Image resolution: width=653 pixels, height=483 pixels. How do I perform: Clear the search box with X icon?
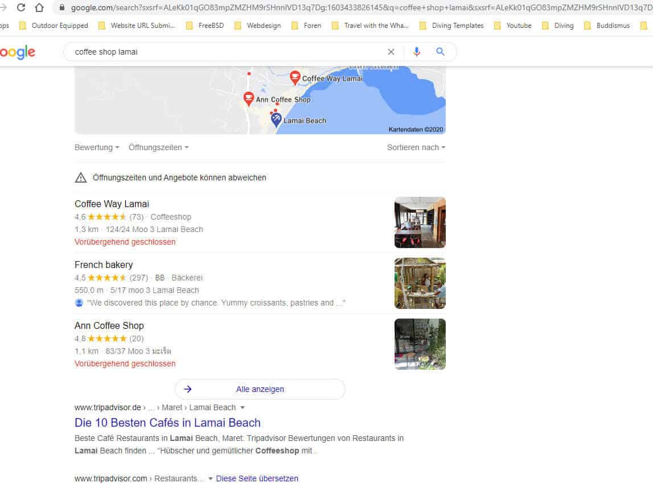coord(391,52)
